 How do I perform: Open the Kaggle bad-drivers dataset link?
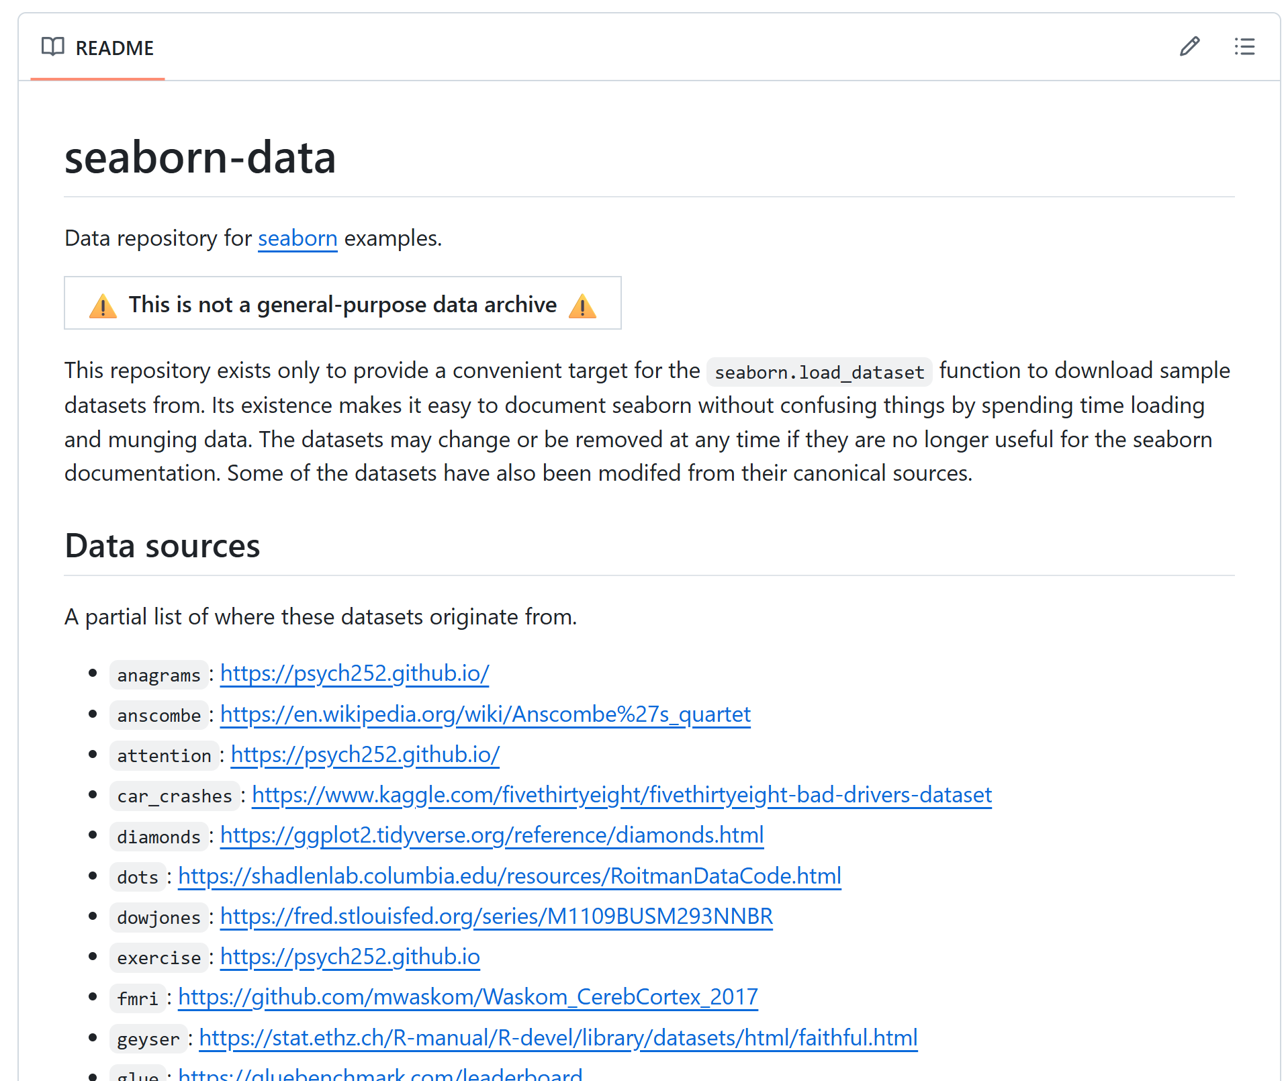click(622, 795)
